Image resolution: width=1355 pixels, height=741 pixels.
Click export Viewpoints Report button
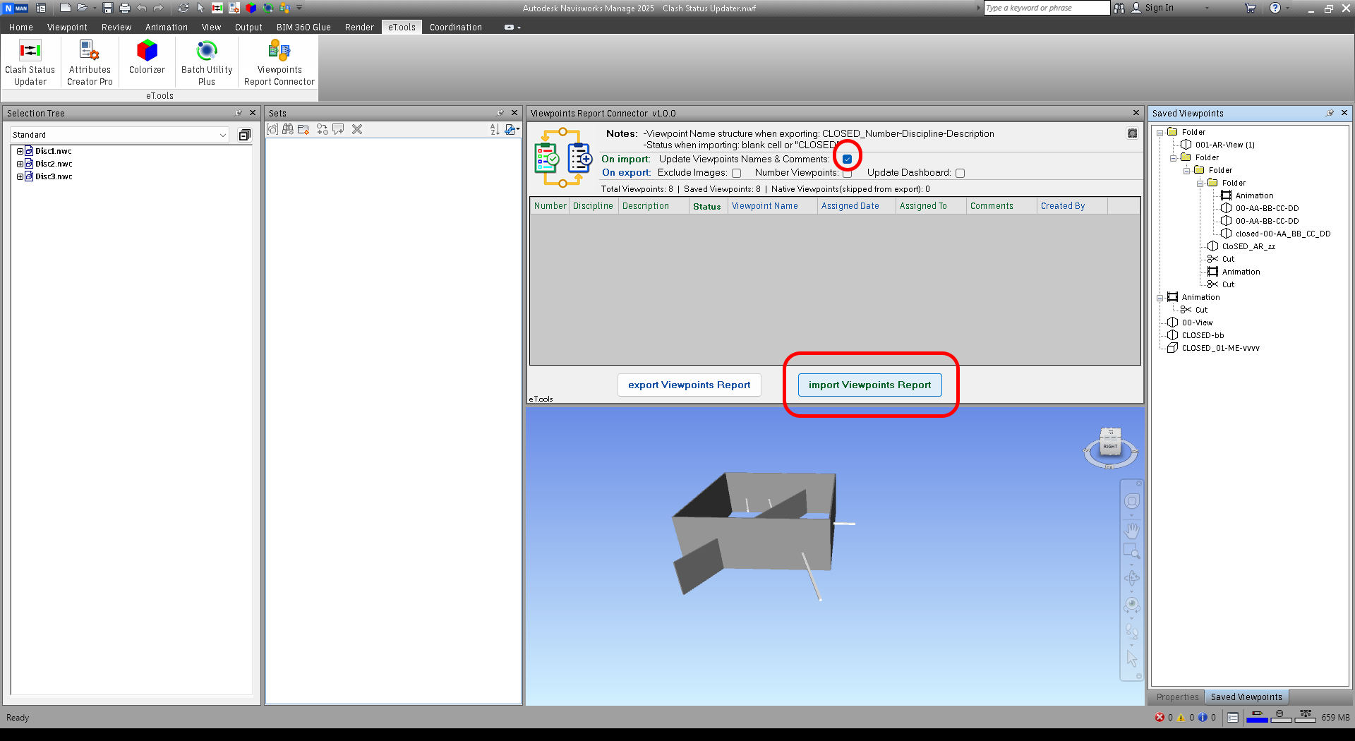click(689, 385)
